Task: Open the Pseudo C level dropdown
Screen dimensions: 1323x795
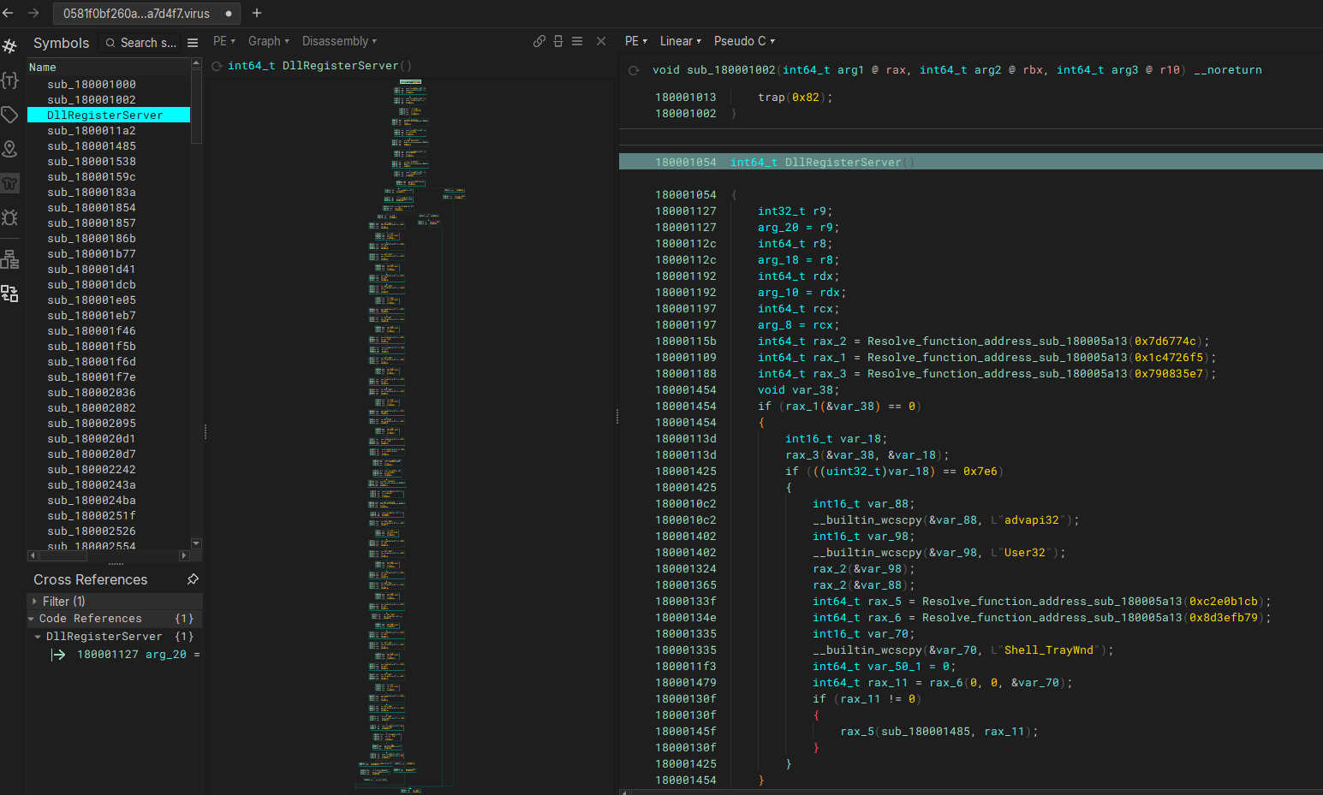Action: coord(745,41)
